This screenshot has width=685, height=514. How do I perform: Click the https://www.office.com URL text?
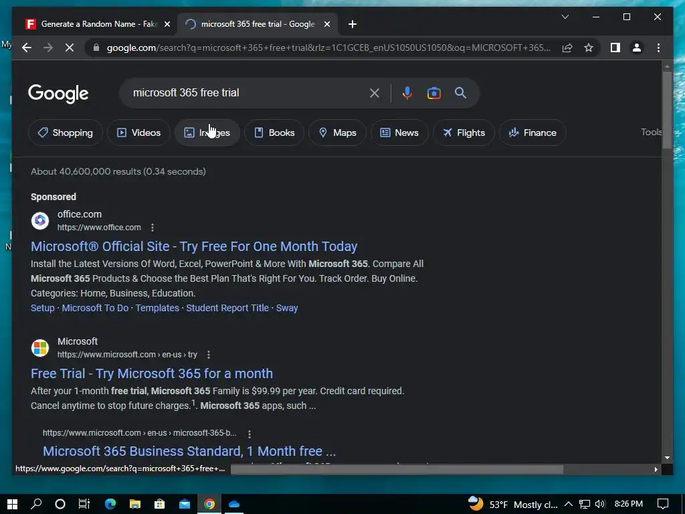click(x=99, y=228)
